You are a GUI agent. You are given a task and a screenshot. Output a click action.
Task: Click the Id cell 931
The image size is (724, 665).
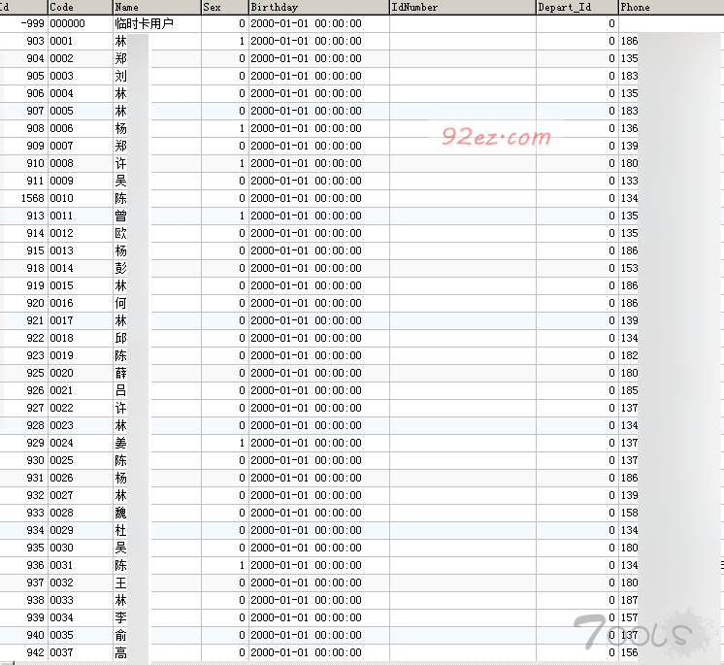click(x=23, y=478)
